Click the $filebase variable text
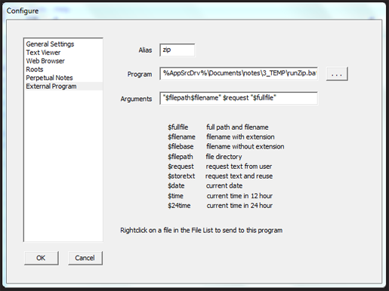Viewport: 389px width, 291px height. pyautogui.click(x=181, y=146)
